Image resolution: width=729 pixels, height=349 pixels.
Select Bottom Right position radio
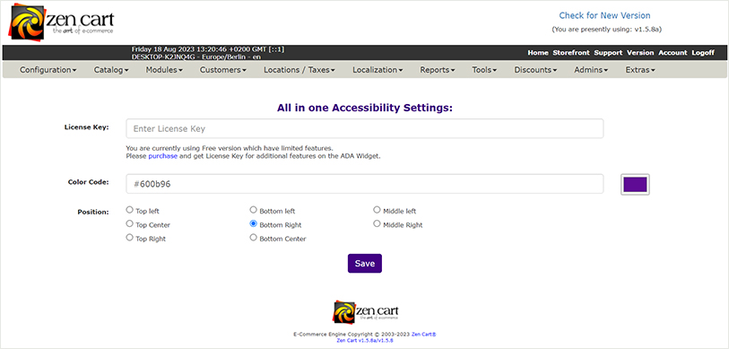254,223
